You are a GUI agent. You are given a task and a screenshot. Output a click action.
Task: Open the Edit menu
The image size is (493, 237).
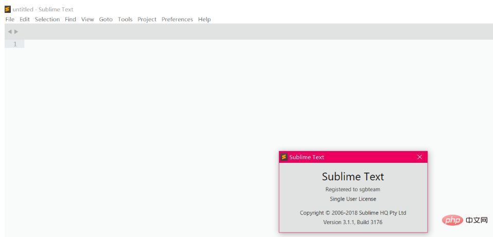tap(25, 19)
